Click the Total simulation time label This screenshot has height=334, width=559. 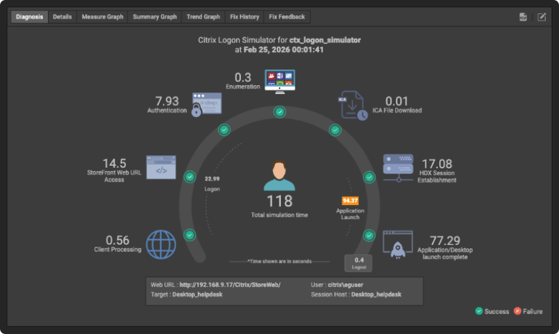coord(279,215)
